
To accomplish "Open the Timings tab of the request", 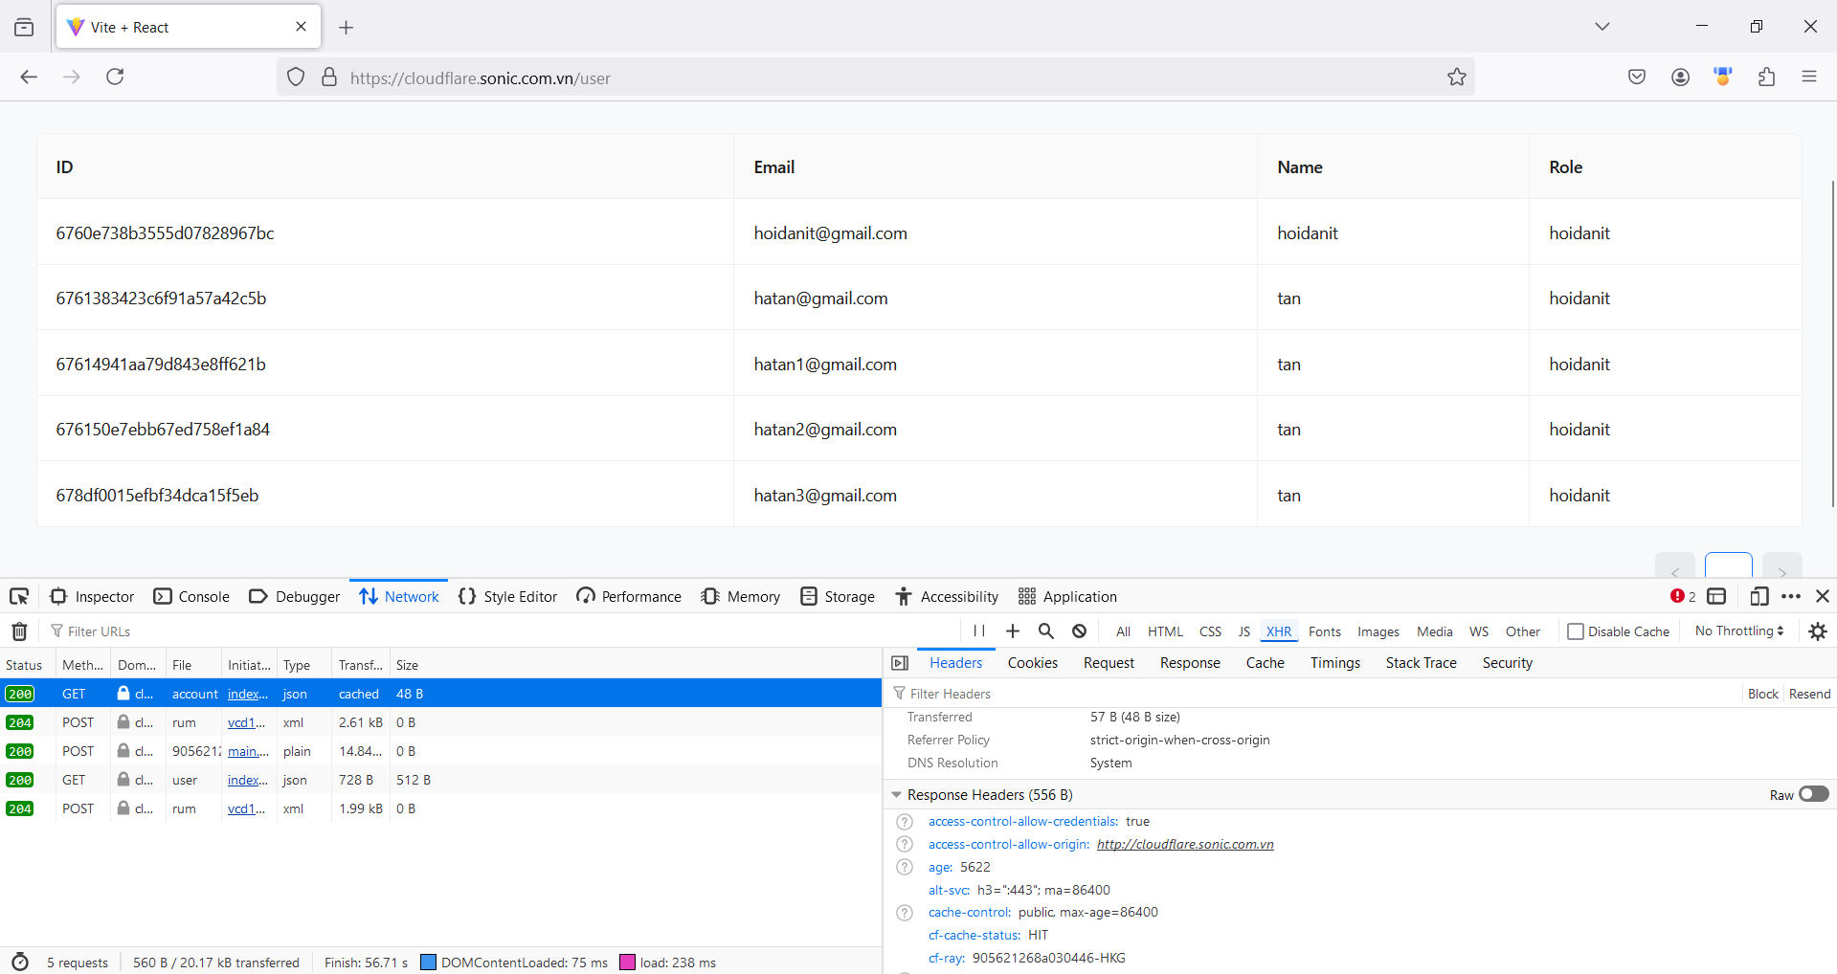I will 1334,663.
